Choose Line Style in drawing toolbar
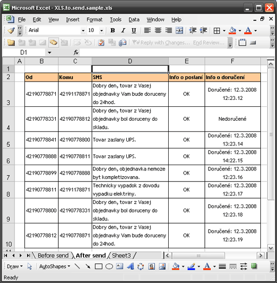The image size is (277, 283). [222, 266]
